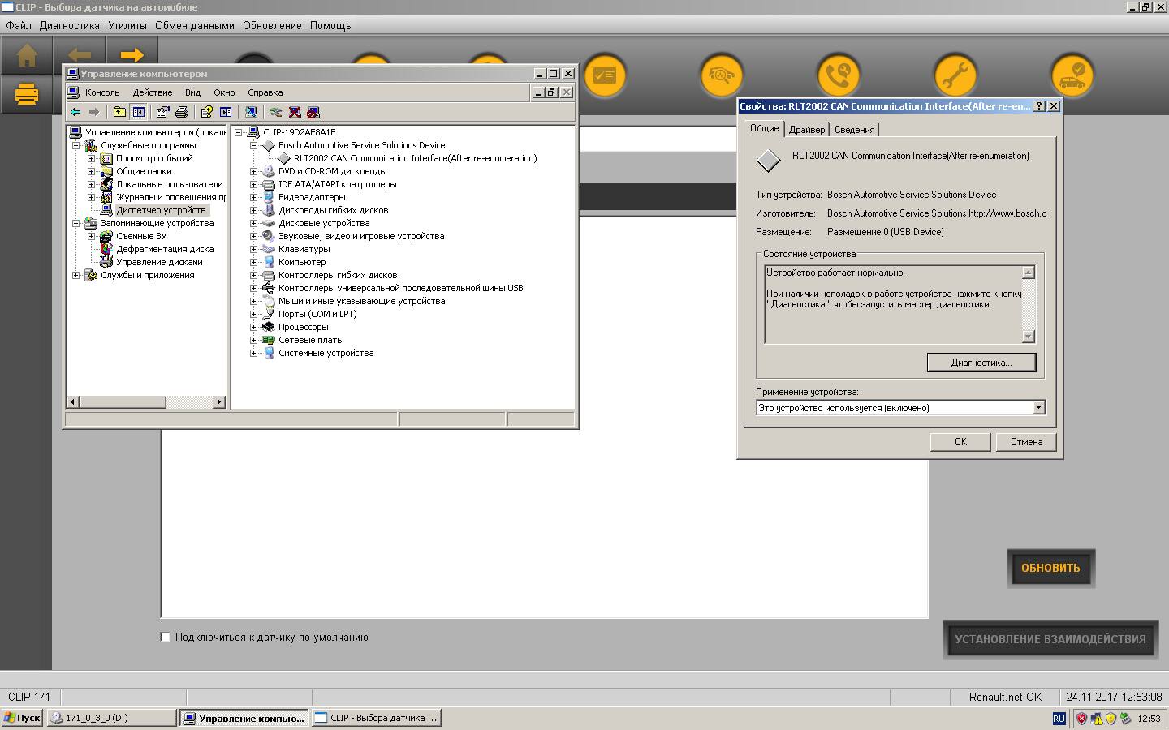Open the car checkmark round icon
The height and width of the screenshot is (730, 1169).
click(x=1072, y=75)
